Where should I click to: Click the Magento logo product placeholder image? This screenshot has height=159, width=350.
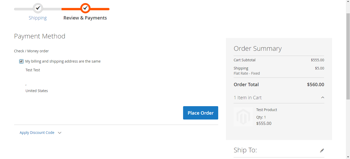pyautogui.click(x=243, y=117)
